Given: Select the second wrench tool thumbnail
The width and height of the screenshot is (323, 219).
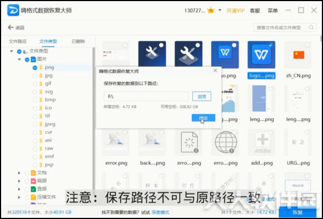Looking at the screenshot, I should [x=188, y=54].
